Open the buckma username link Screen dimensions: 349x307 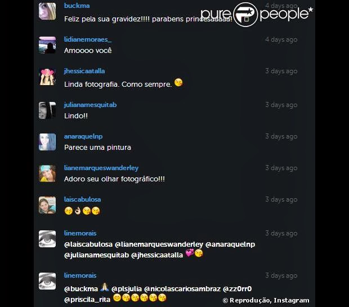(77, 6)
